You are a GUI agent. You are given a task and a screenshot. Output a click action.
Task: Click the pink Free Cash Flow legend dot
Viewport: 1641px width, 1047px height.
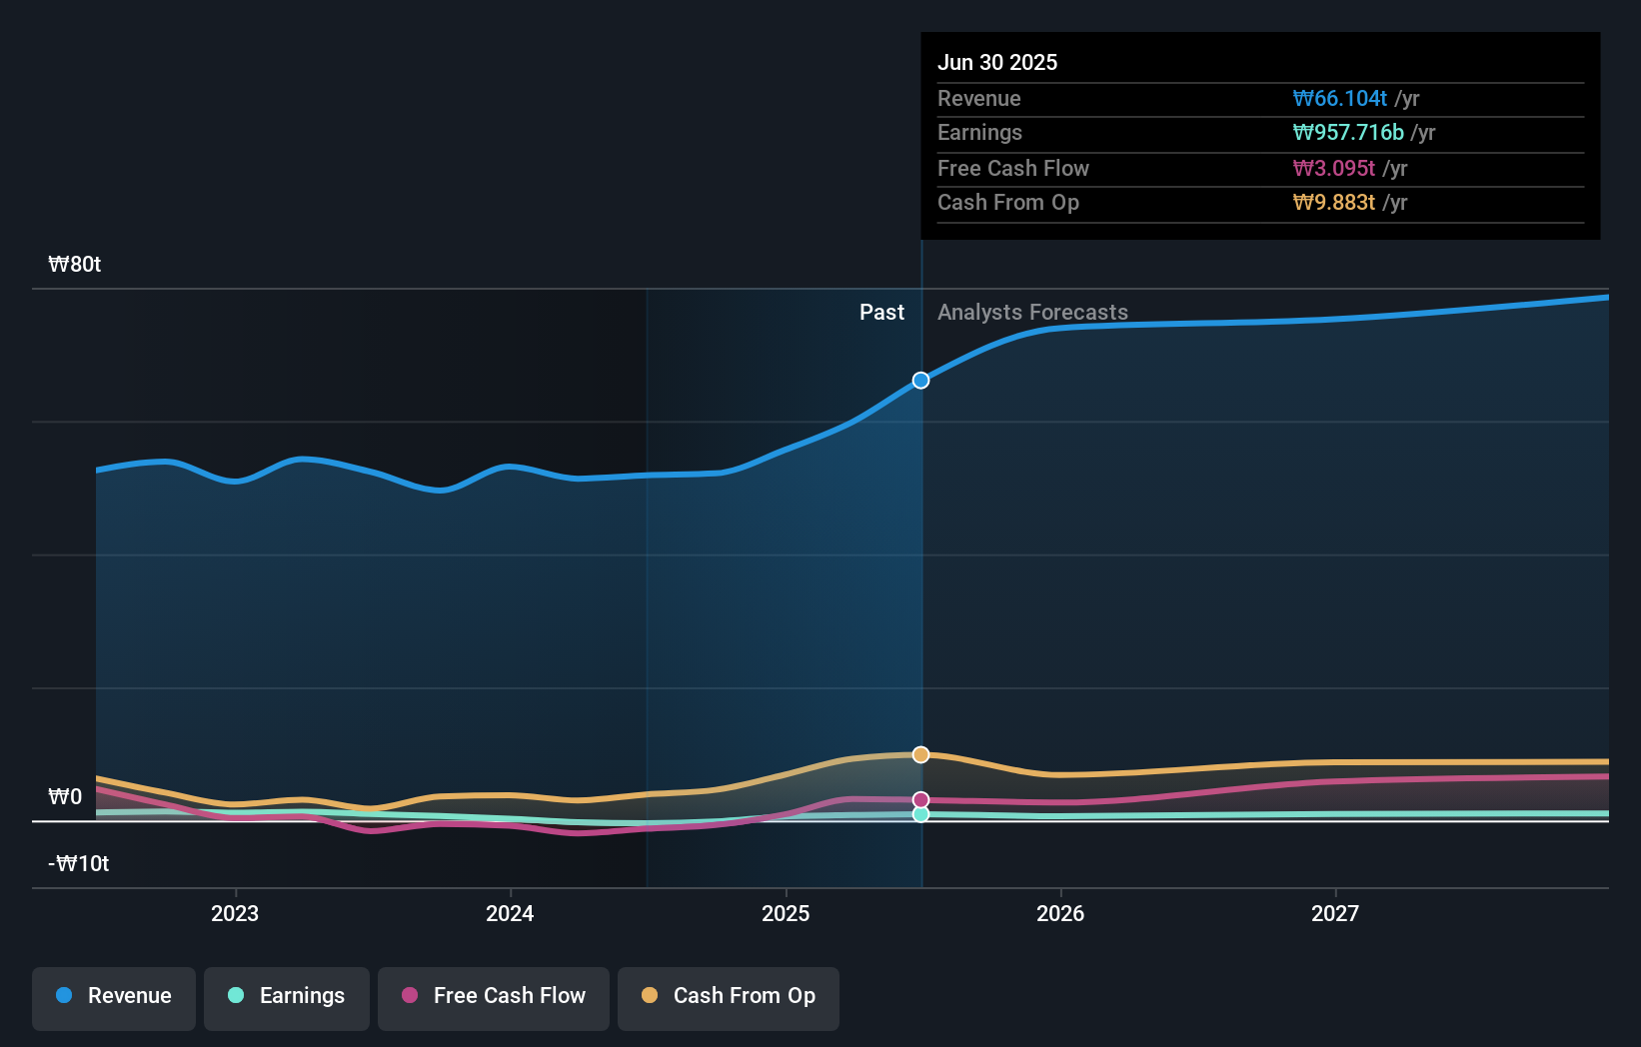[x=408, y=996]
